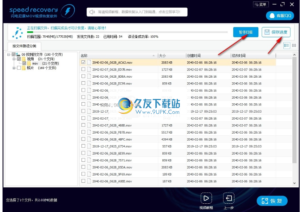Click the scanning animation icon
This screenshot has width=300, height=212.
pyautogui.click(x=18, y=33)
